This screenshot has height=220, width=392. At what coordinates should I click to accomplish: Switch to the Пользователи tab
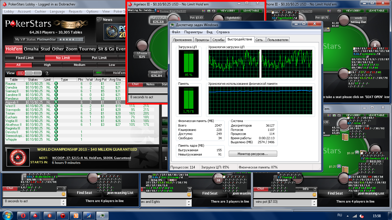278,40
